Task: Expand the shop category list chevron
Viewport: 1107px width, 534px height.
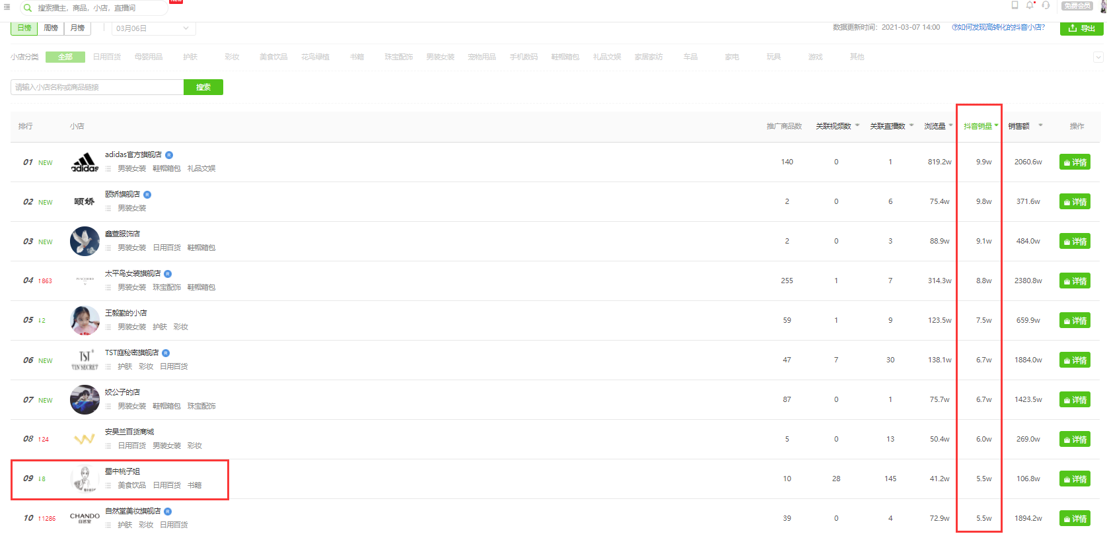Action: (x=1098, y=57)
